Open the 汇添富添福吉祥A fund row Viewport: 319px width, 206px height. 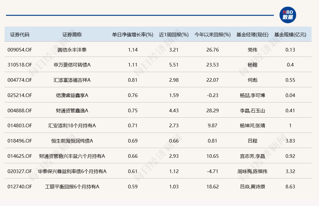coord(72,80)
